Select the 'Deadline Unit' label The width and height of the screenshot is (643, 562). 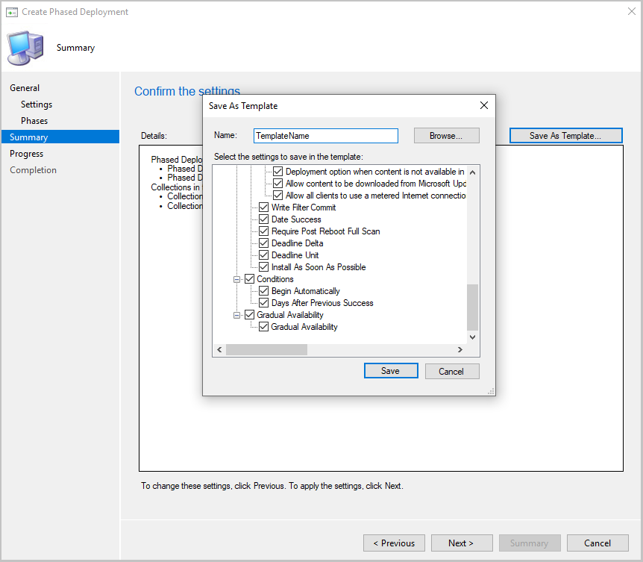point(295,255)
